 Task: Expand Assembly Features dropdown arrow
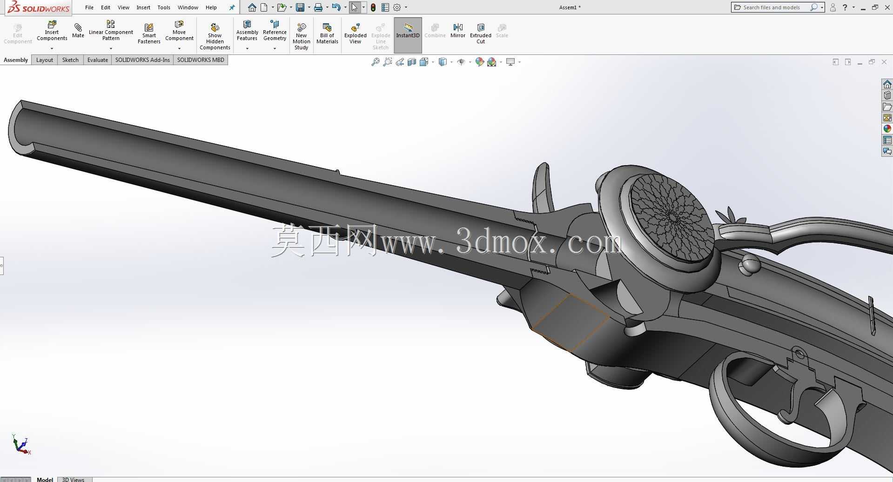point(247,48)
